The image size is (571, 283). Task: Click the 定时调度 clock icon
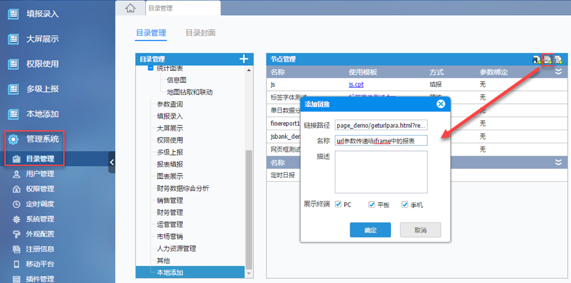(16, 204)
